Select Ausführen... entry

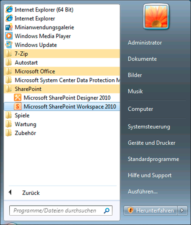(143, 191)
